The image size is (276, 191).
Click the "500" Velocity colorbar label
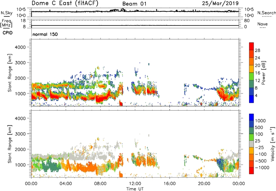coord(259,127)
